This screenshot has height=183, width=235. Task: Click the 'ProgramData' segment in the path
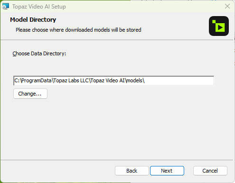(x=37, y=80)
